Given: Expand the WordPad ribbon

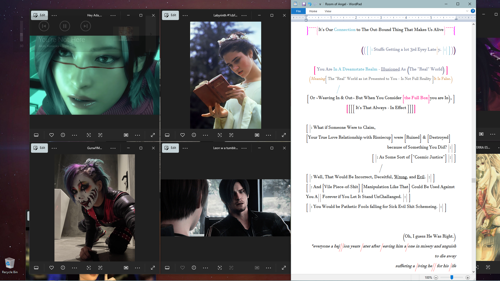Looking at the screenshot, I should 467,11.
